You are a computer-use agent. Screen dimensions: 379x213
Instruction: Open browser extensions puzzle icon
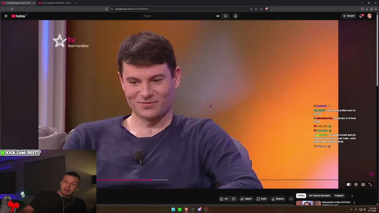pyautogui.click(x=362, y=9)
